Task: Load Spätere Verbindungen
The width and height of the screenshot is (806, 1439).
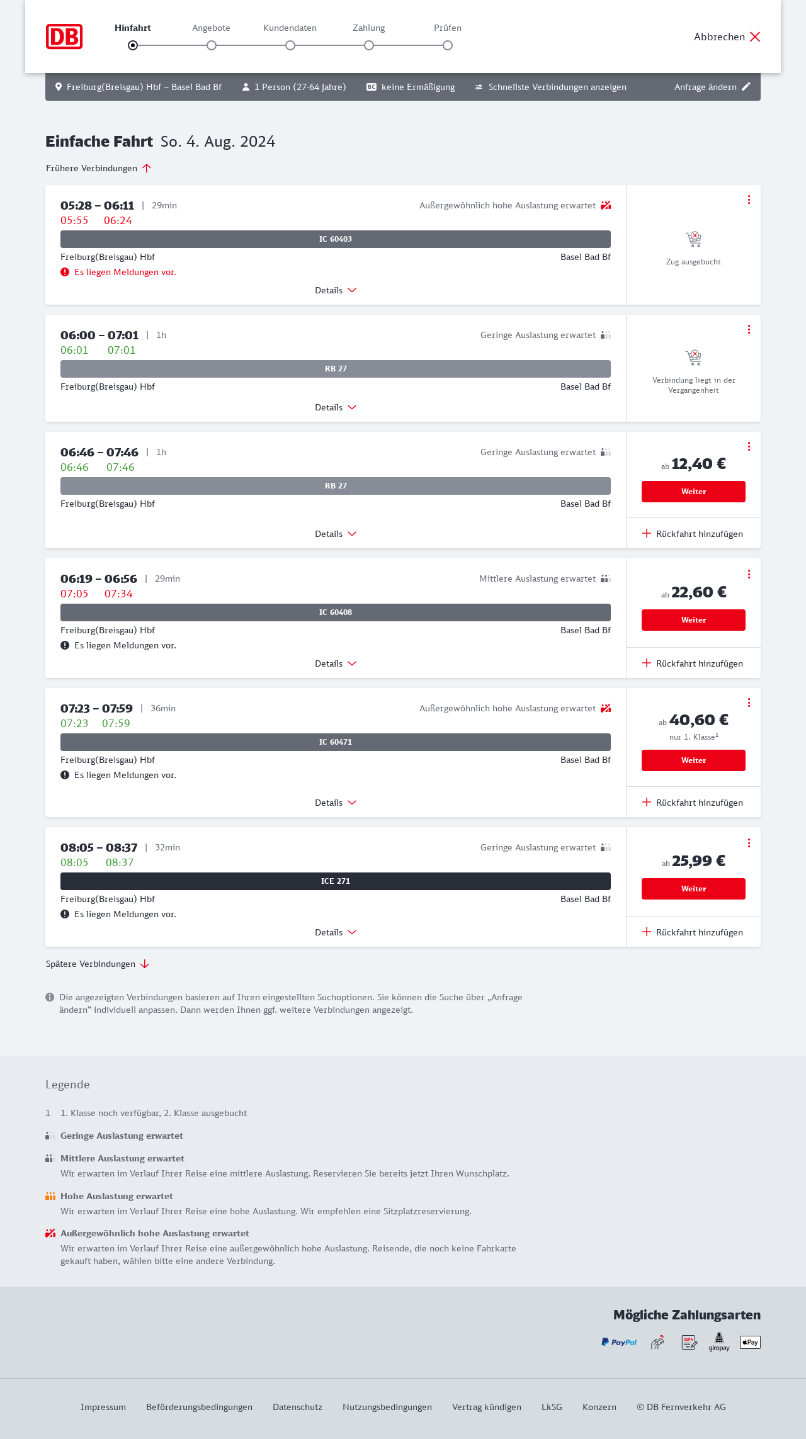Action: coord(98,964)
